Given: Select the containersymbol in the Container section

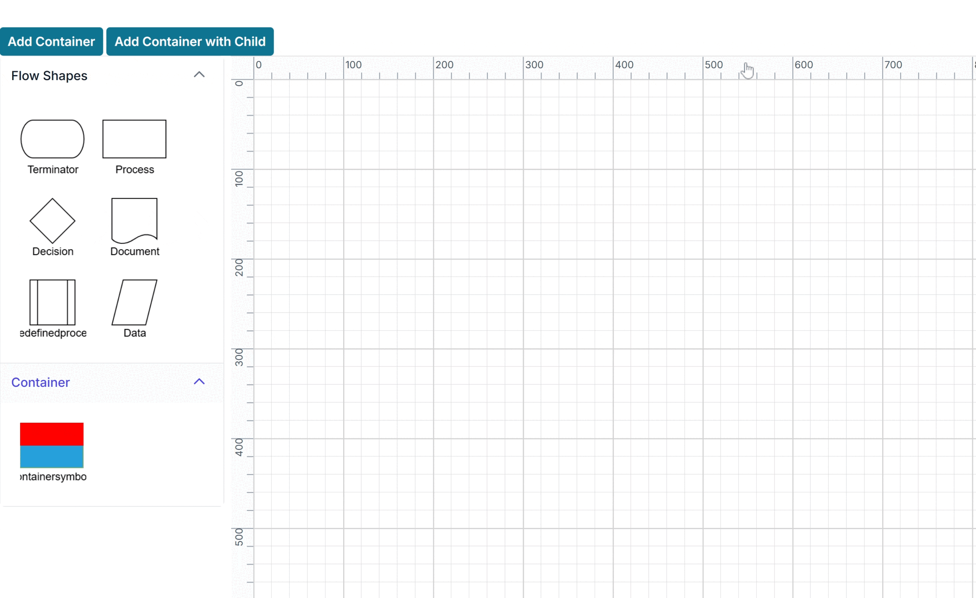Looking at the screenshot, I should click(x=51, y=445).
